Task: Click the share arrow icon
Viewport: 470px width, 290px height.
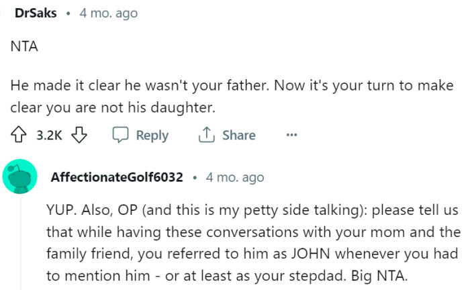Action: pos(206,135)
